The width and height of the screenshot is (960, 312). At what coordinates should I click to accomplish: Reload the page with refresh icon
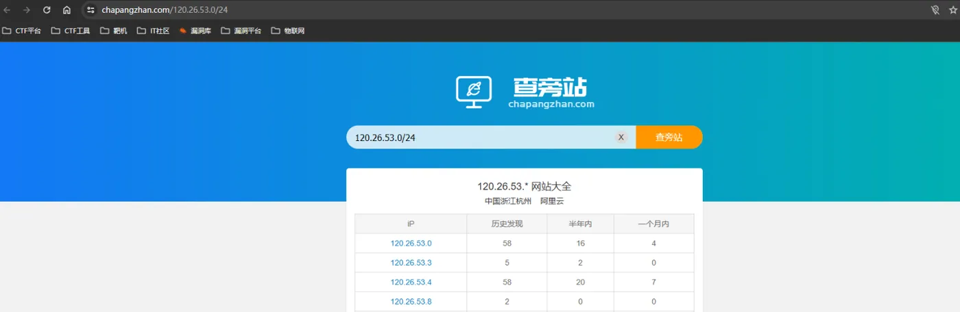pos(47,10)
